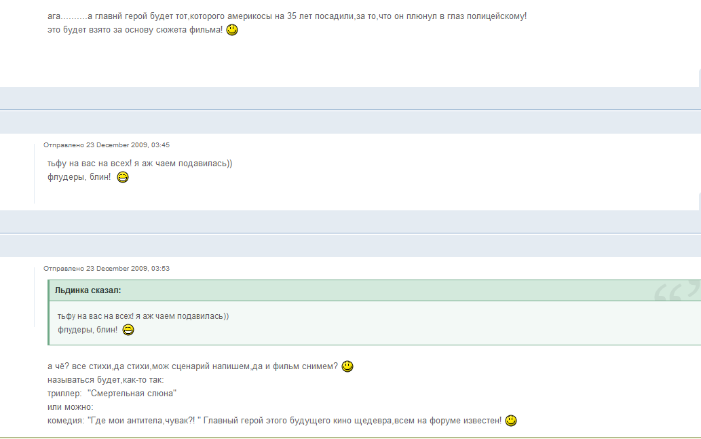Click the smiley after 'сюжета фильма!'
Image resolution: width=701 pixels, height=439 pixels.
point(232,30)
